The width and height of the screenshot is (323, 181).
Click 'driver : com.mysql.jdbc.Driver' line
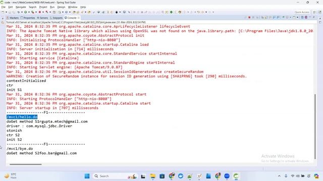click(39, 126)
